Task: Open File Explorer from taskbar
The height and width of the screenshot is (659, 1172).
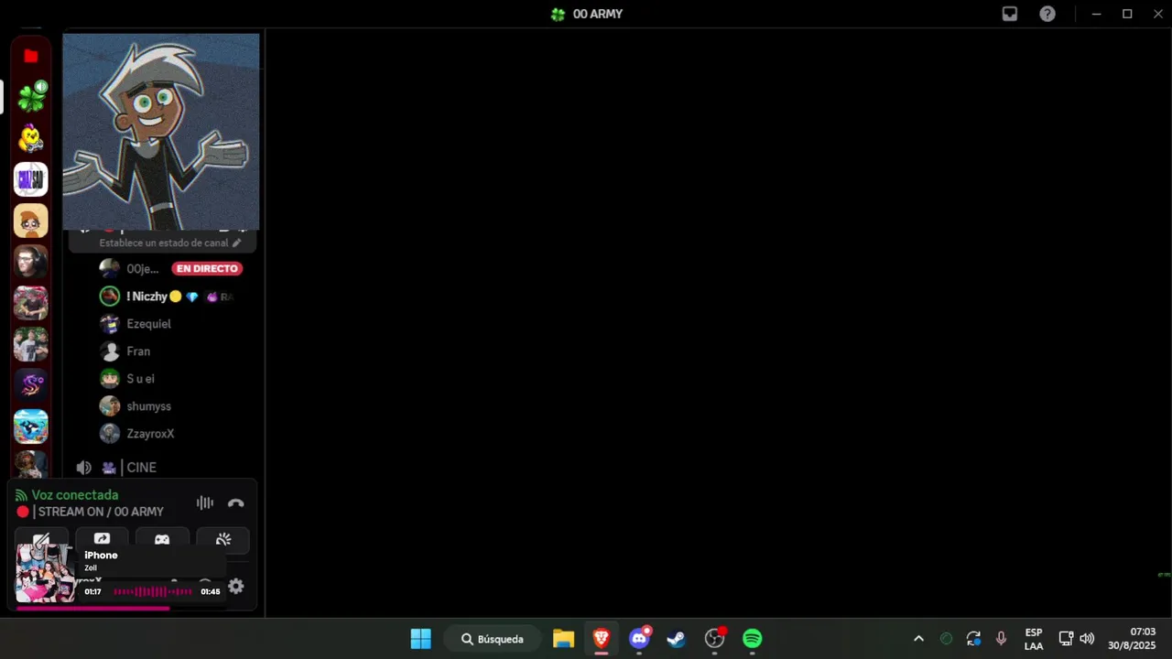Action: (564, 639)
